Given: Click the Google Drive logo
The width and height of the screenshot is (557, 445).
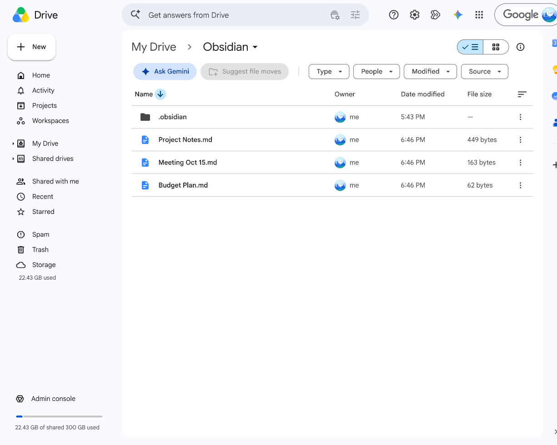Looking at the screenshot, I should tap(21, 15).
